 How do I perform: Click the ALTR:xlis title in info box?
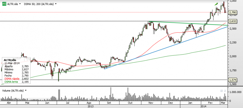pyautogui.click(x=10, y=60)
